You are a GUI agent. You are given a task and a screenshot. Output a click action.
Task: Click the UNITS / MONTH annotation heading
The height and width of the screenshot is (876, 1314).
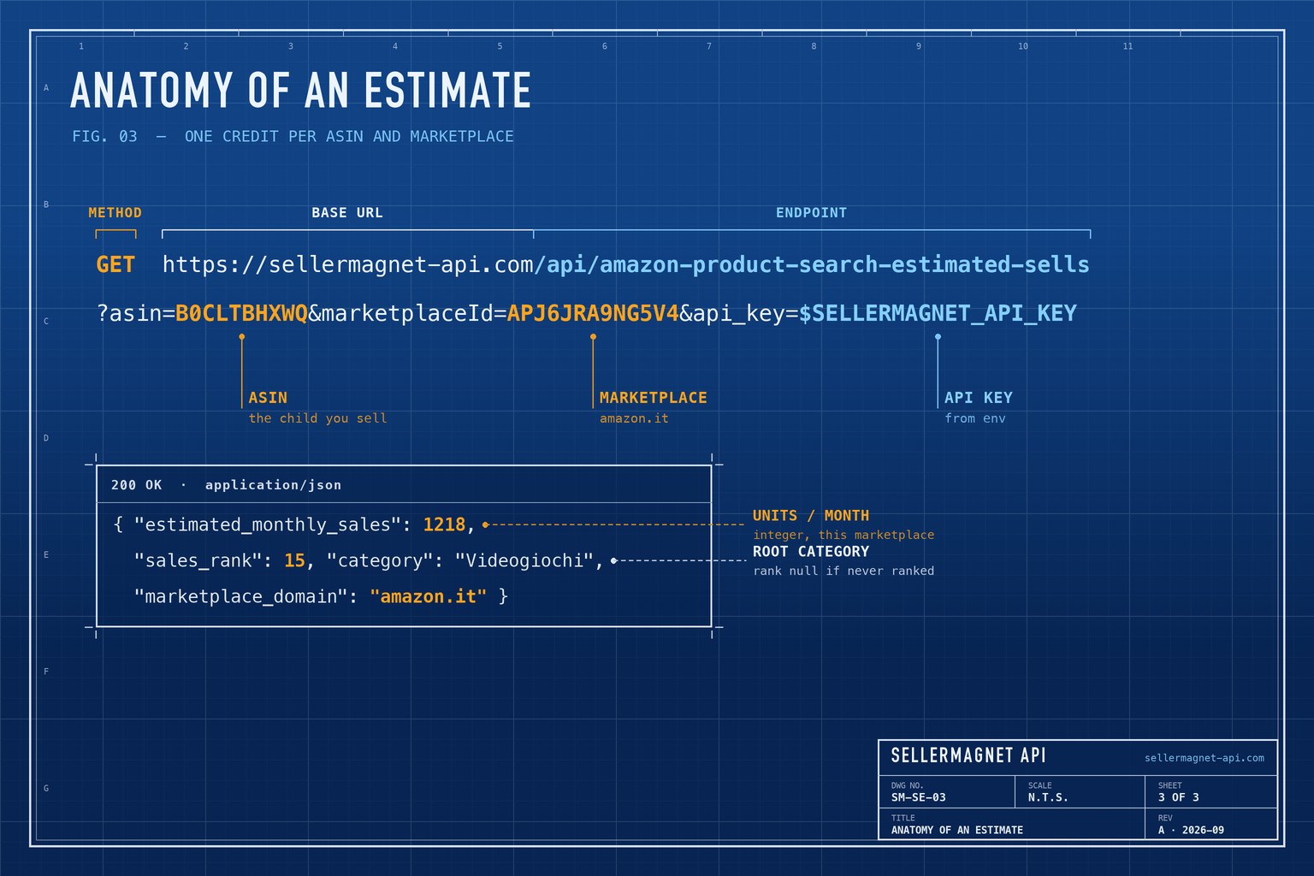pos(811,516)
